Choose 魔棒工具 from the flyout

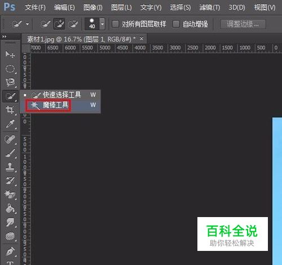(61, 105)
